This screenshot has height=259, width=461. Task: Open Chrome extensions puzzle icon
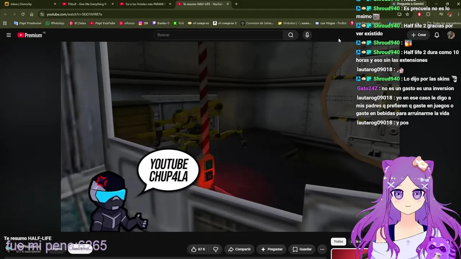tap(428, 14)
